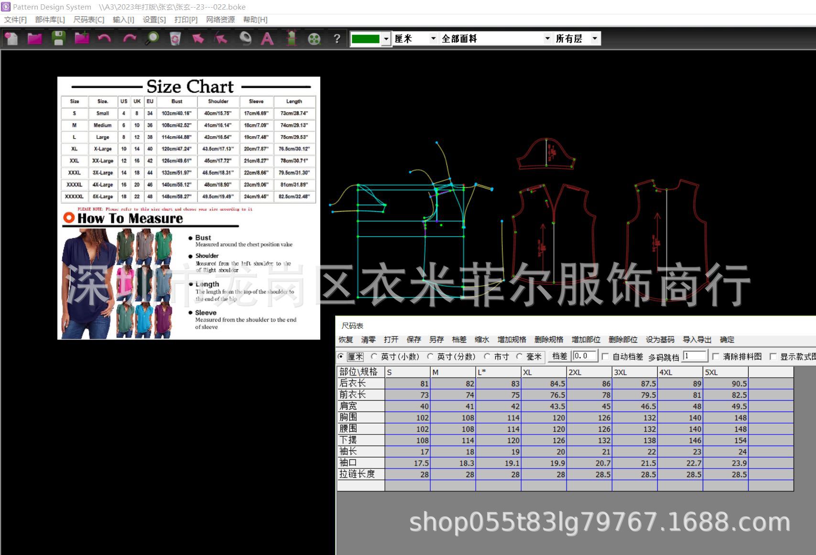Click the recycle bin delete icon
This screenshot has height=555, width=816.
pyautogui.click(x=175, y=38)
